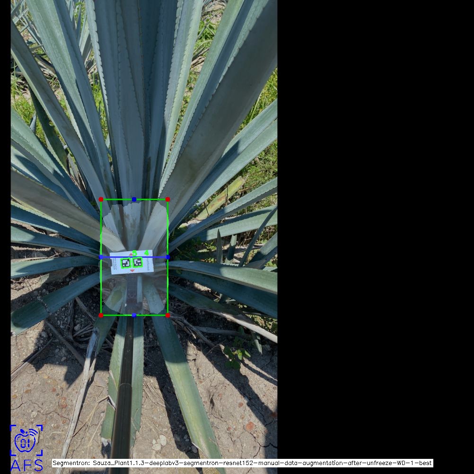Click the green marker ID label 5

tap(134, 253)
